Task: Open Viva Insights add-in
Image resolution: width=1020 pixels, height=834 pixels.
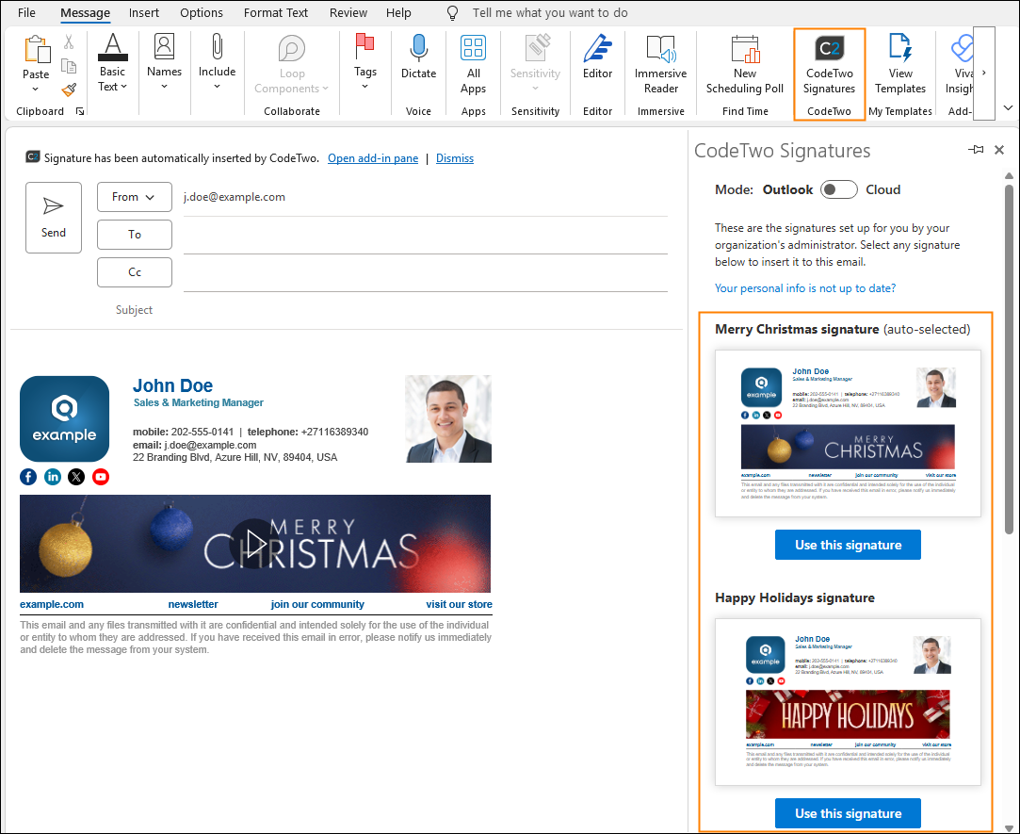Action: point(961,64)
